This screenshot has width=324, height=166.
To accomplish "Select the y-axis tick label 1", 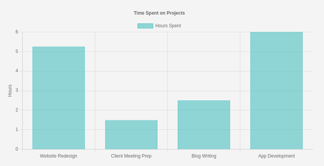I will (17, 129).
